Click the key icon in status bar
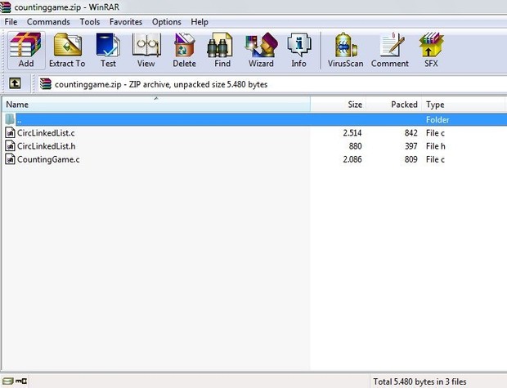Screen dimensions: 507x388 click(x=21, y=381)
